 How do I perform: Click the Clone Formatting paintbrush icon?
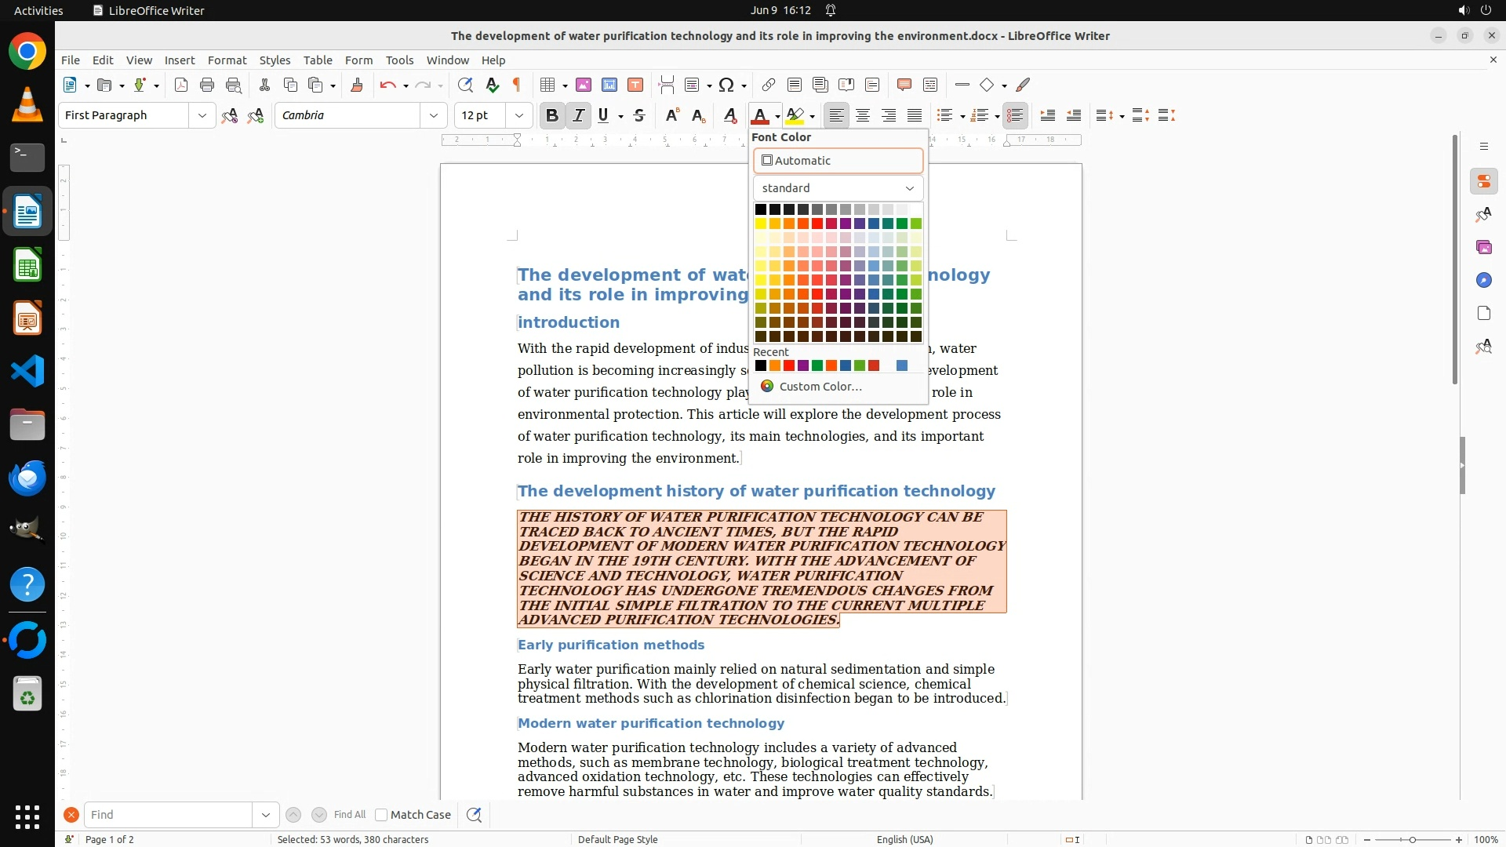357,85
